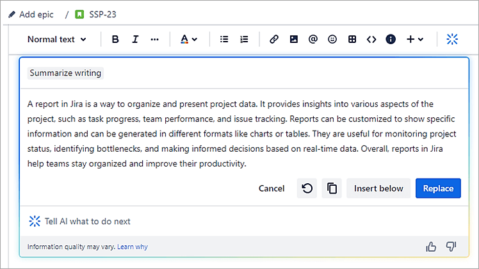Open the Learn why link
This screenshot has width=479, height=269.
click(x=133, y=247)
